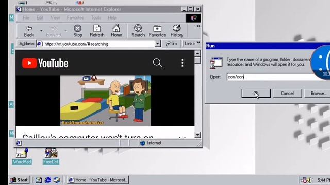
Task: Click the volume speaker tray icon
Action: [309, 180]
